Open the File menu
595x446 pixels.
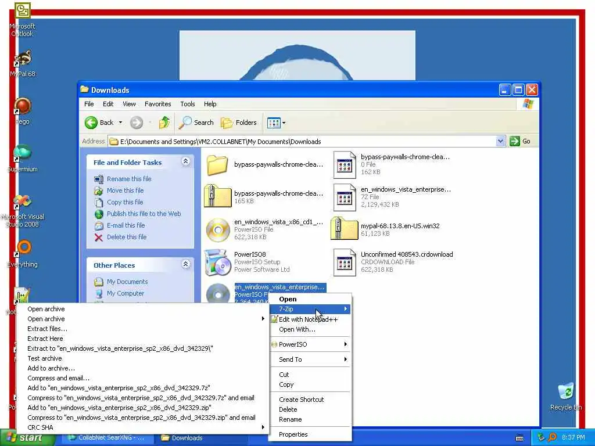89,104
